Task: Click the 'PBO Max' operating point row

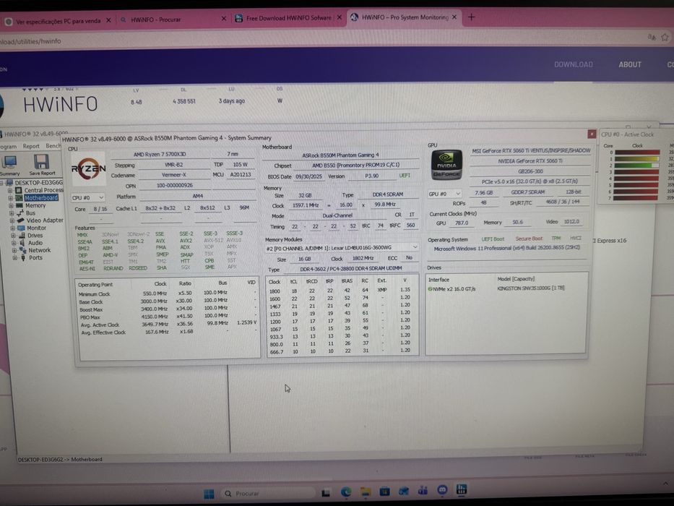Action: [x=168, y=317]
